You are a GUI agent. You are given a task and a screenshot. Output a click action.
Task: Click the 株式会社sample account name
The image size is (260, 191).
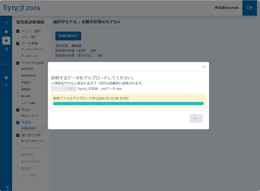click(227, 8)
